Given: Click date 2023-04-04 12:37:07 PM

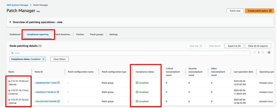Looking at the screenshot, I should (x=240, y=83).
